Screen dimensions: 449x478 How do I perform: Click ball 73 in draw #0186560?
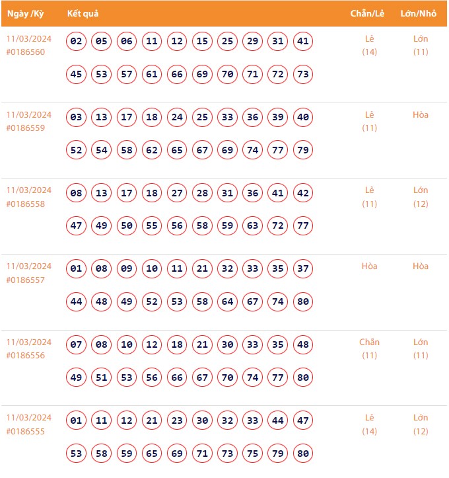pyautogui.click(x=303, y=74)
